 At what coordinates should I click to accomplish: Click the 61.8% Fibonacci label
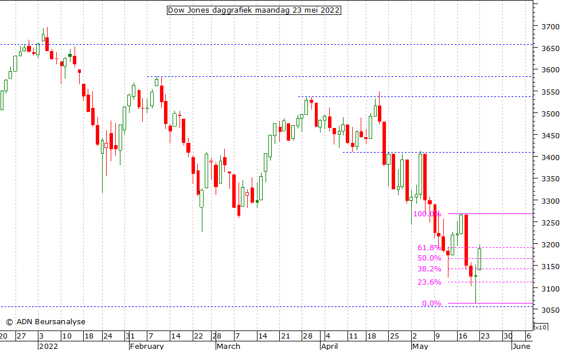click(x=429, y=248)
